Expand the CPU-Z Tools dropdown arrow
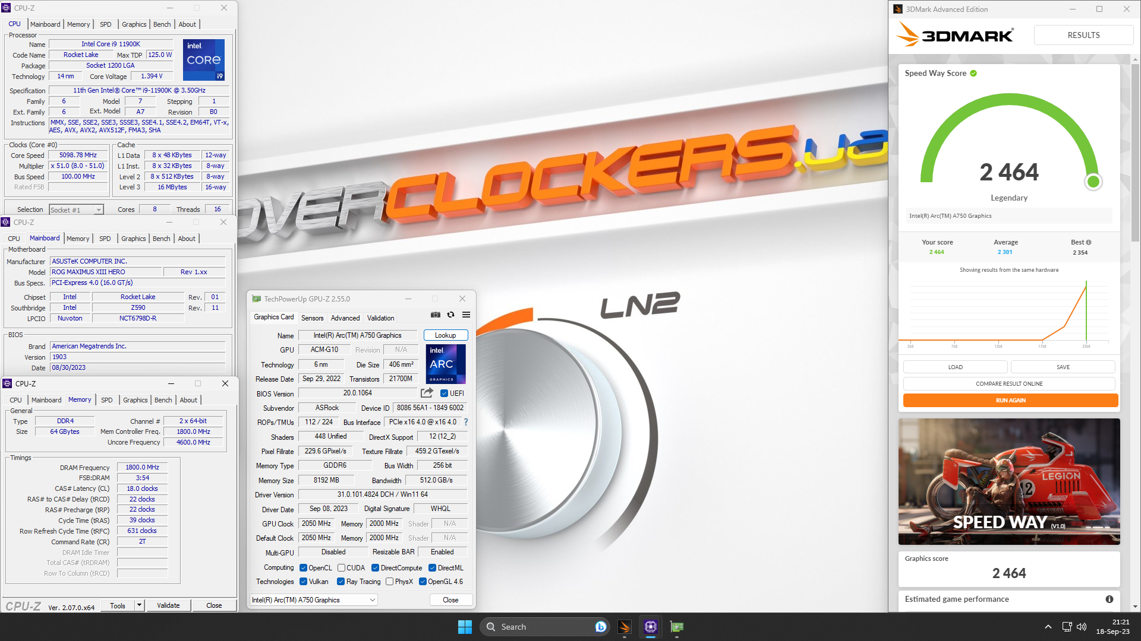Screen dimensions: 1141x641 [x=139, y=605]
